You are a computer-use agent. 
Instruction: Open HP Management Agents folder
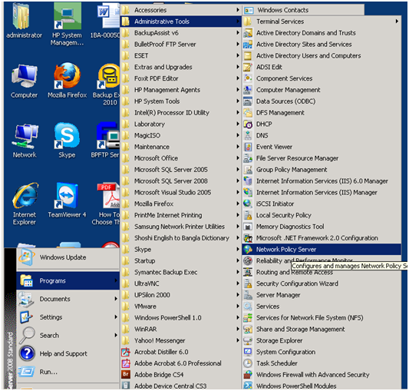pyautogui.click(x=180, y=90)
